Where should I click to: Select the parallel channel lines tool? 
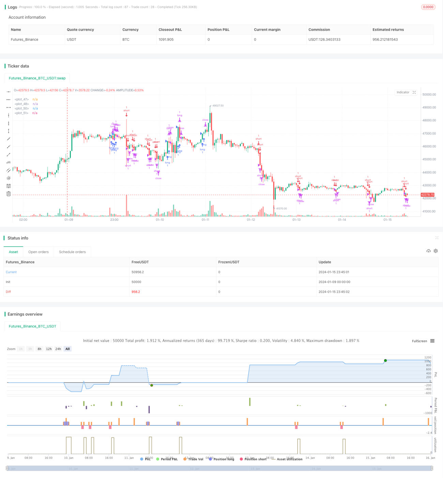pos(9,170)
